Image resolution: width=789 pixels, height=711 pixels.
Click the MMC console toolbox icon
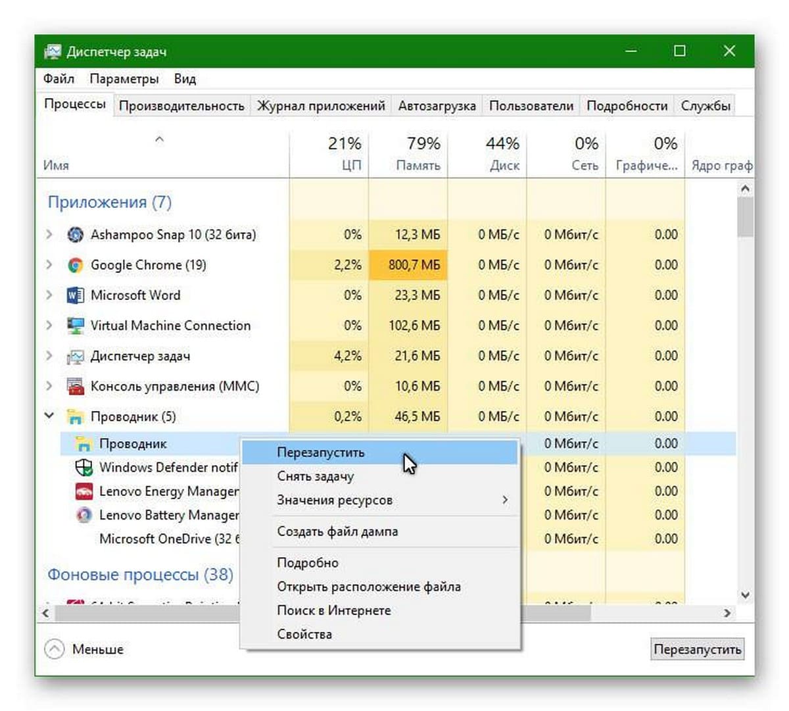coord(76,386)
